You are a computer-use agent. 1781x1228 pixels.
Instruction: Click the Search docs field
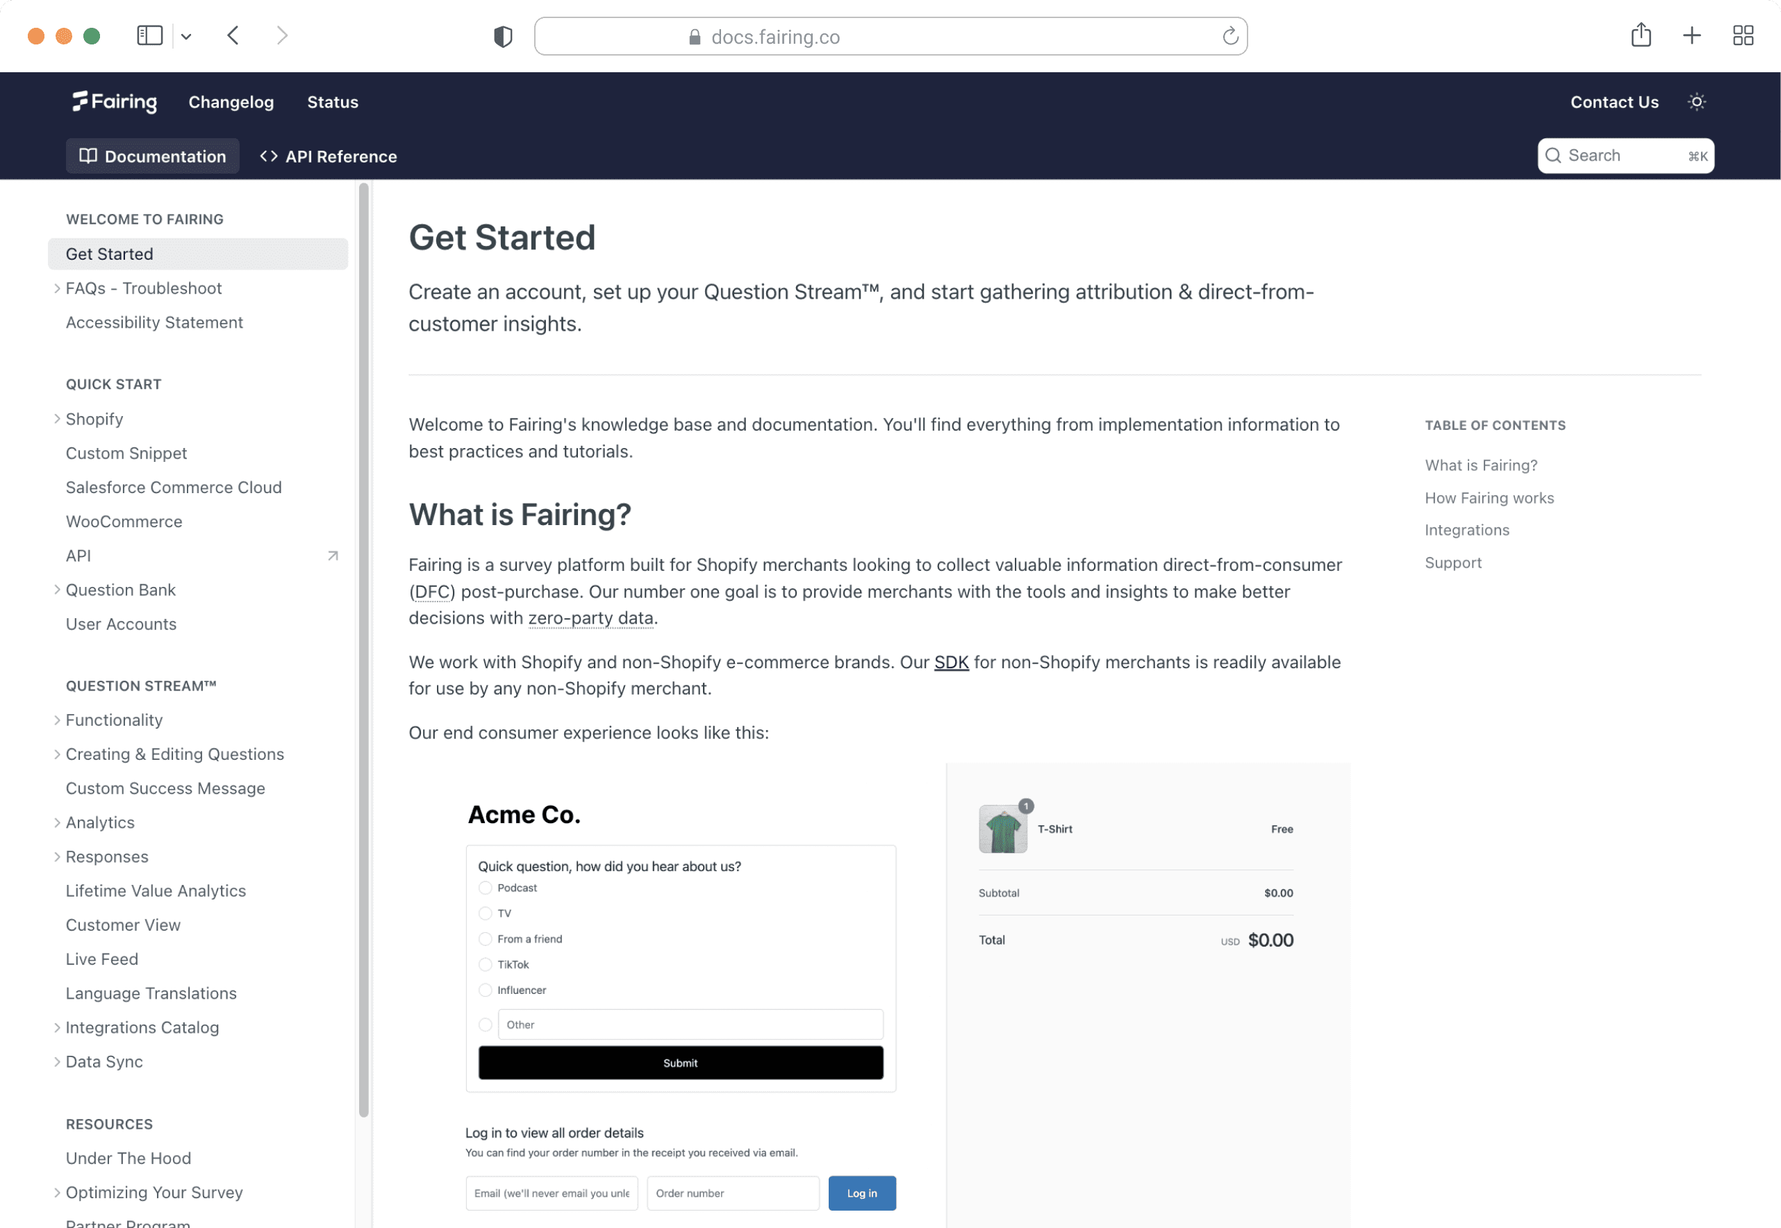click(1625, 156)
